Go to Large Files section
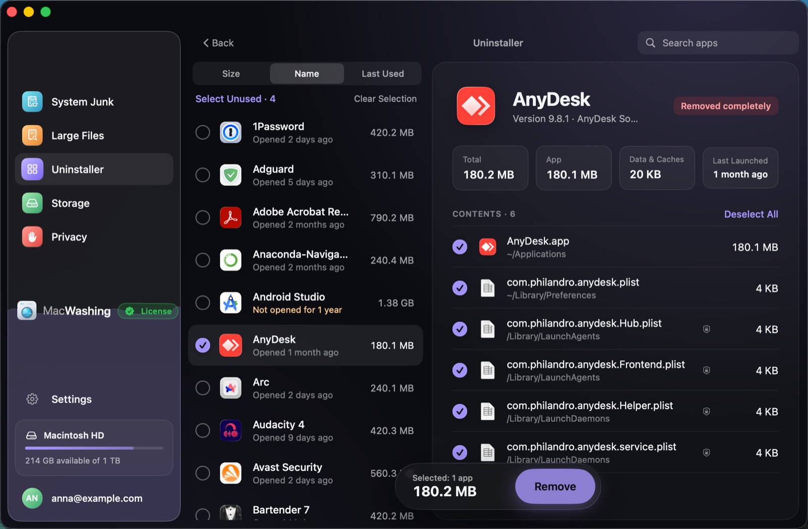This screenshot has height=529, width=808. click(94, 135)
